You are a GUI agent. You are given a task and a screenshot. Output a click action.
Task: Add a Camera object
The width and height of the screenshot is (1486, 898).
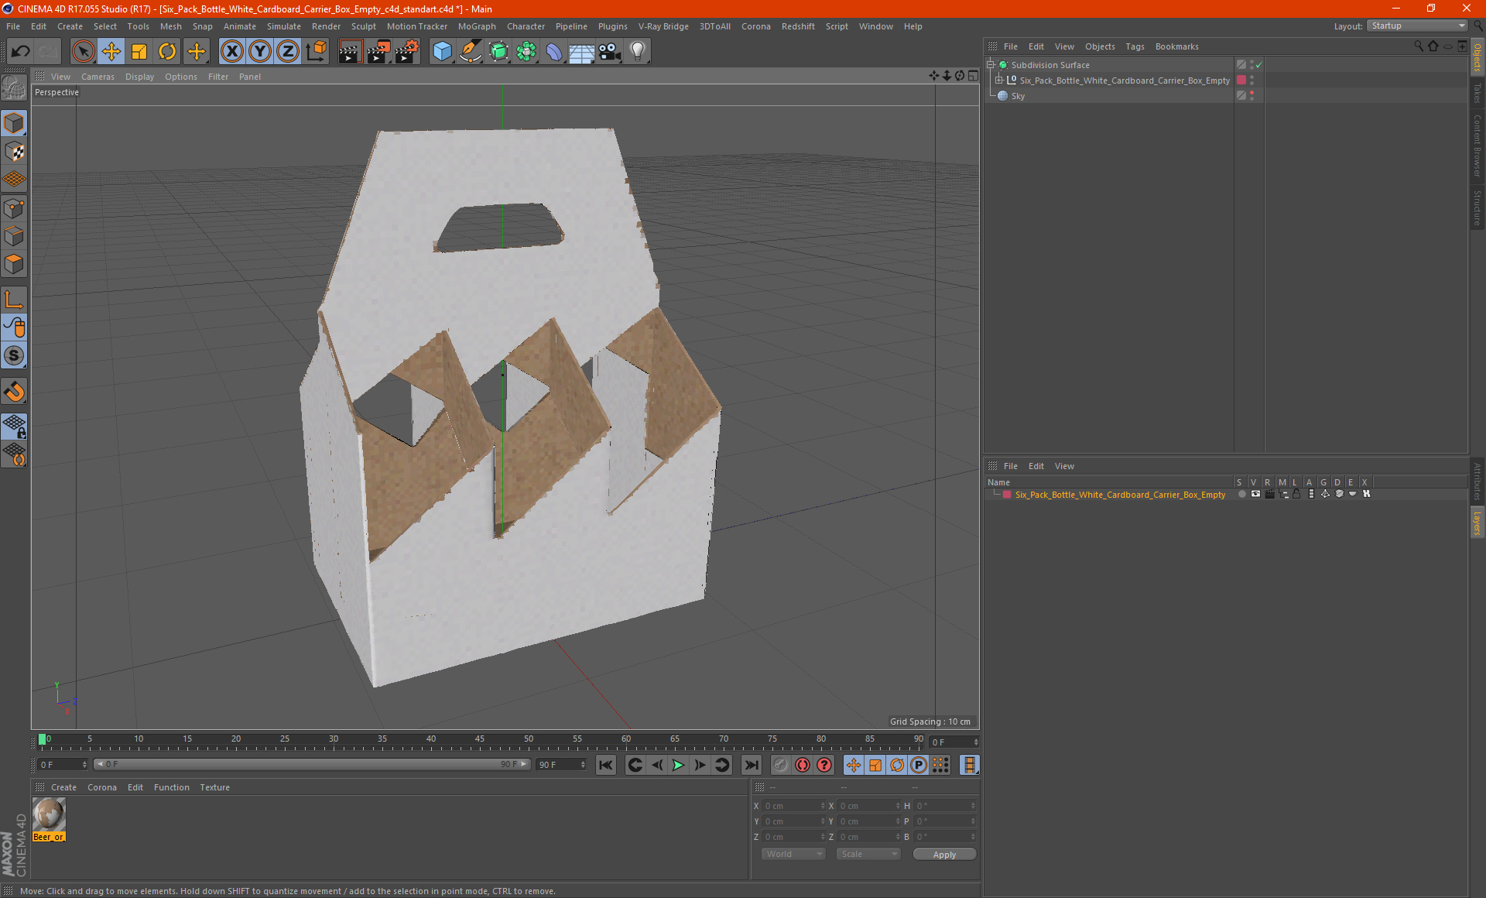pos(610,52)
